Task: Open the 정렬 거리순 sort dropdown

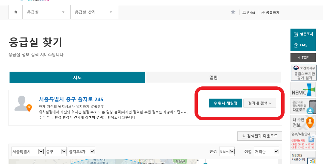Action: coord(266,152)
